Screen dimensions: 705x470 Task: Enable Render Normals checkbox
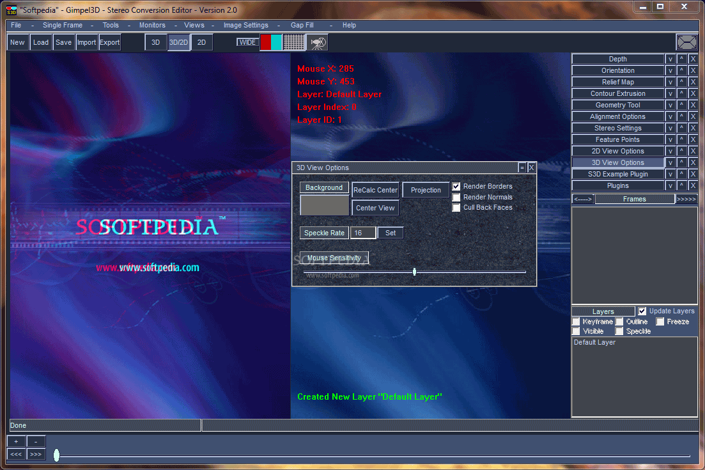pos(456,197)
